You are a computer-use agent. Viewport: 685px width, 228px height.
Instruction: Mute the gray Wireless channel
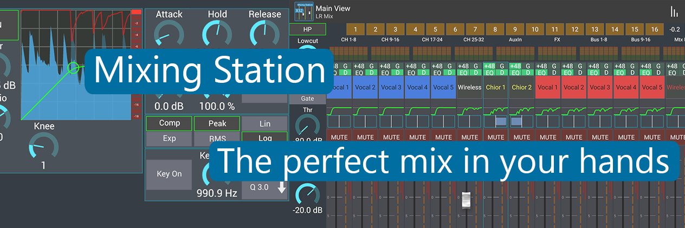click(x=469, y=135)
